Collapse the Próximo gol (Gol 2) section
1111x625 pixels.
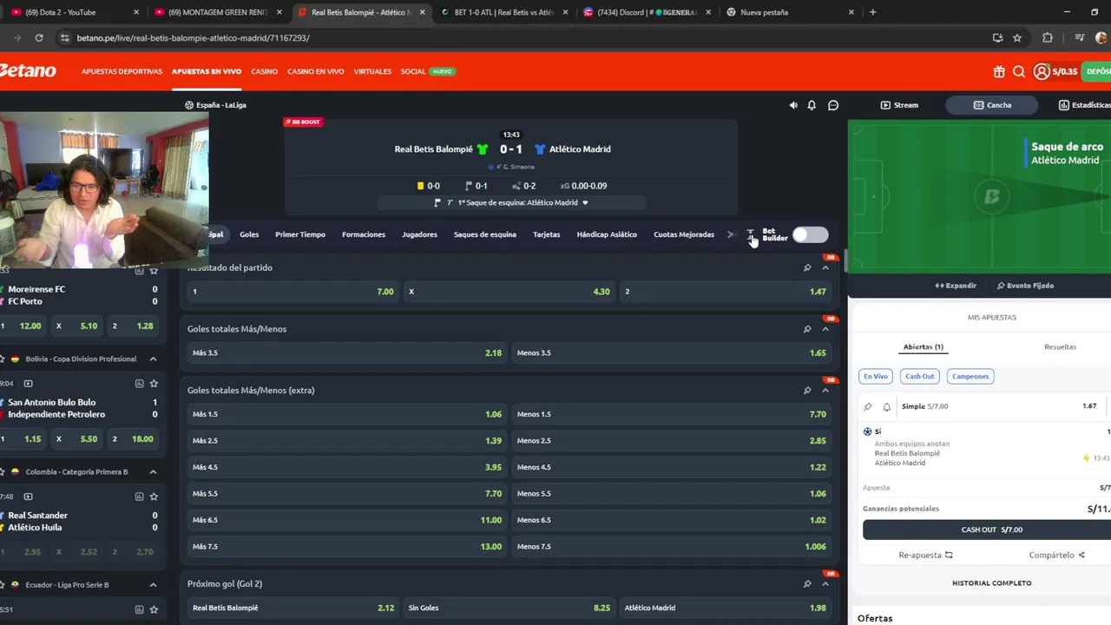(825, 584)
